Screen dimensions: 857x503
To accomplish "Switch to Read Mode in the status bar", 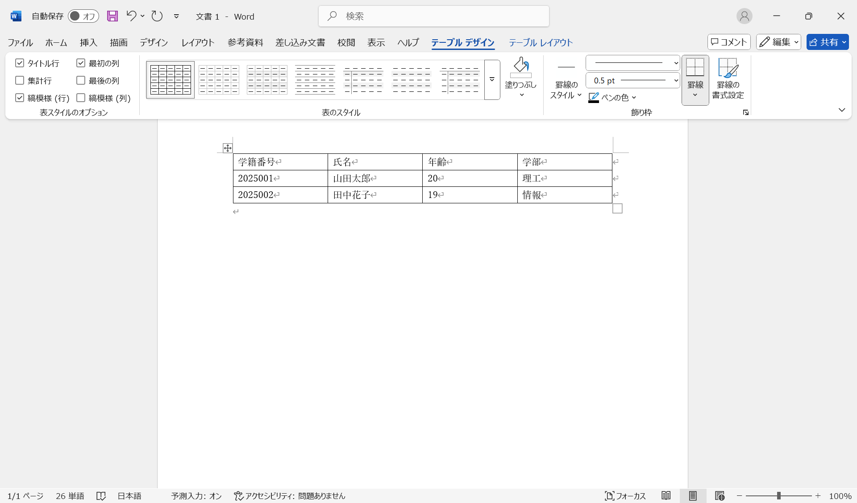I will (666, 495).
